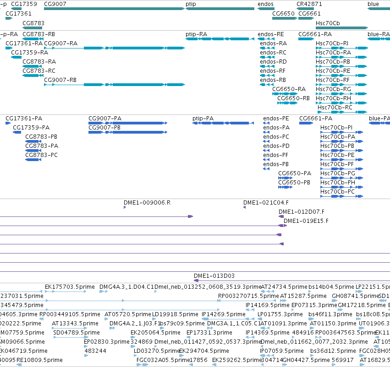Select the DME1-021C04.F feature label
Image resolution: width=390 pixels, height=367 pixels.
(266, 202)
